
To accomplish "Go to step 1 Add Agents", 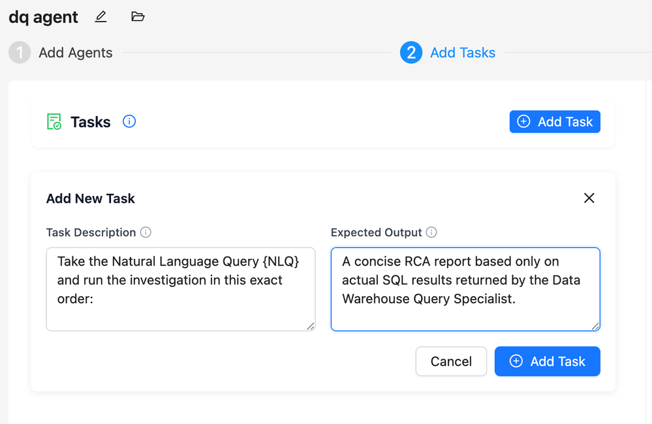I will 61,53.
